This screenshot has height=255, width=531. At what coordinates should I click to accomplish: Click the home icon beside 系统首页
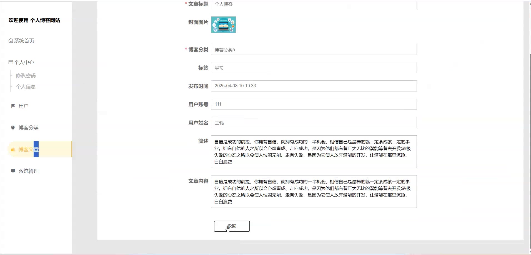point(11,41)
